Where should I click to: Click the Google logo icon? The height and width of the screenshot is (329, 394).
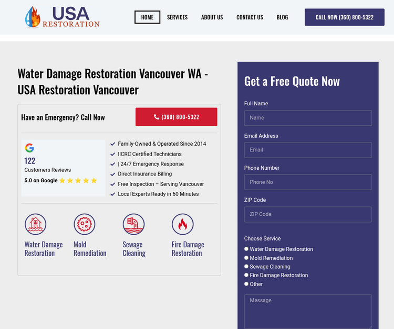pyautogui.click(x=29, y=148)
